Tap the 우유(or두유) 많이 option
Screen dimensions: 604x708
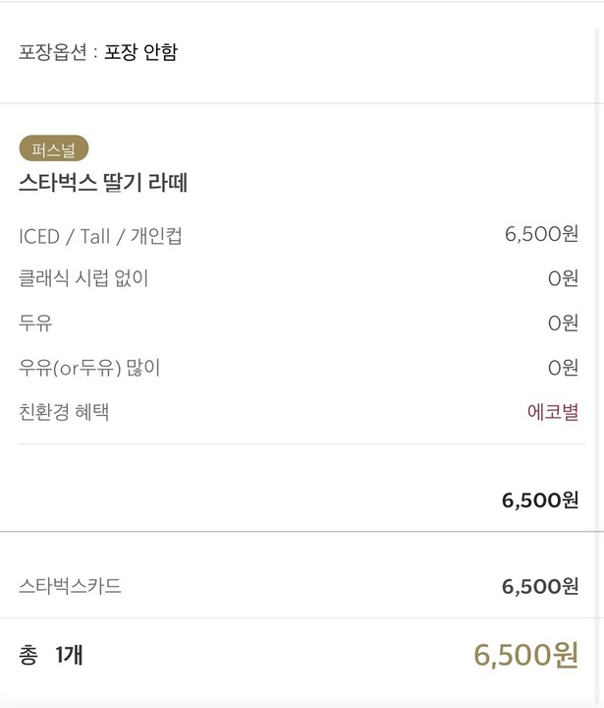(x=89, y=368)
